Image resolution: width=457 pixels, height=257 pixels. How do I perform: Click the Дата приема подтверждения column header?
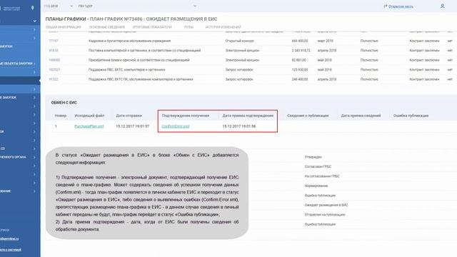pos(248,116)
